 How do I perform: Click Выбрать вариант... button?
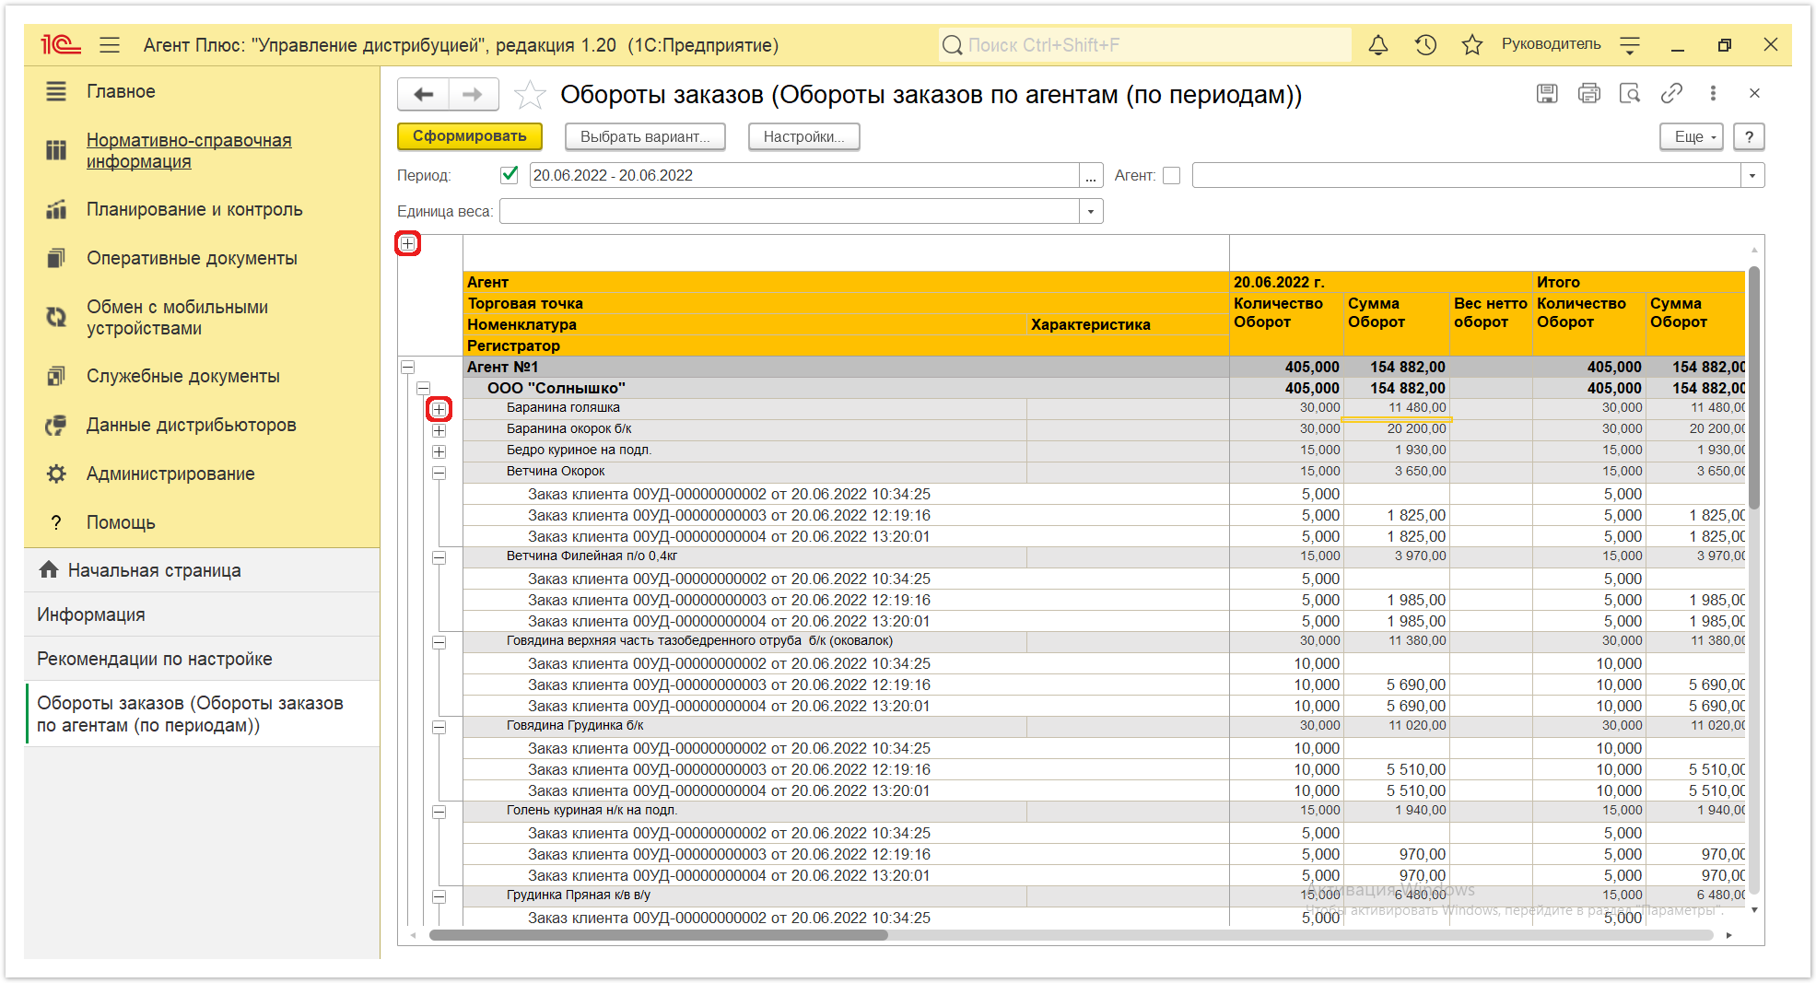(645, 136)
